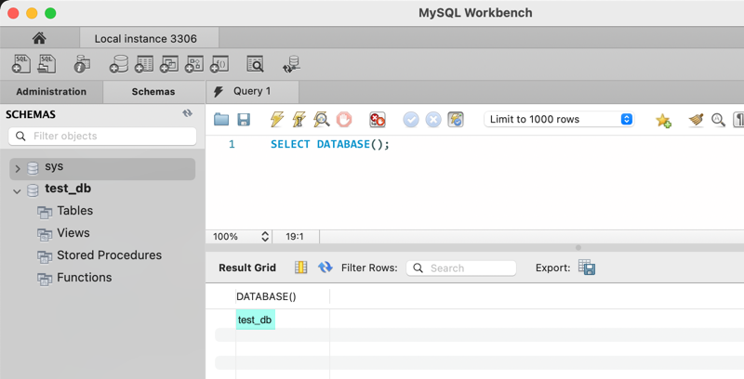The width and height of the screenshot is (744, 379).
Task: Click the Explain query magnifier-lightning icon
Action: click(321, 120)
